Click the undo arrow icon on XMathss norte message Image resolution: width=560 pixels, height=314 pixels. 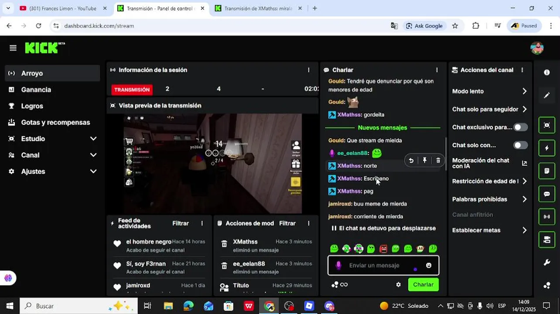click(x=411, y=160)
